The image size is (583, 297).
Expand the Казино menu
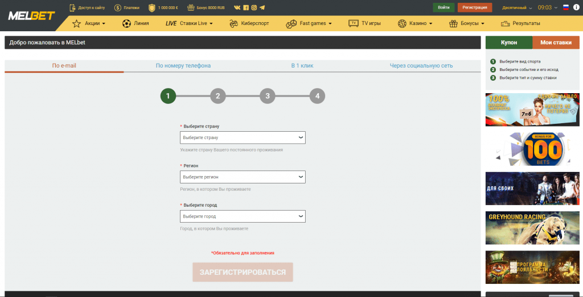pos(421,23)
